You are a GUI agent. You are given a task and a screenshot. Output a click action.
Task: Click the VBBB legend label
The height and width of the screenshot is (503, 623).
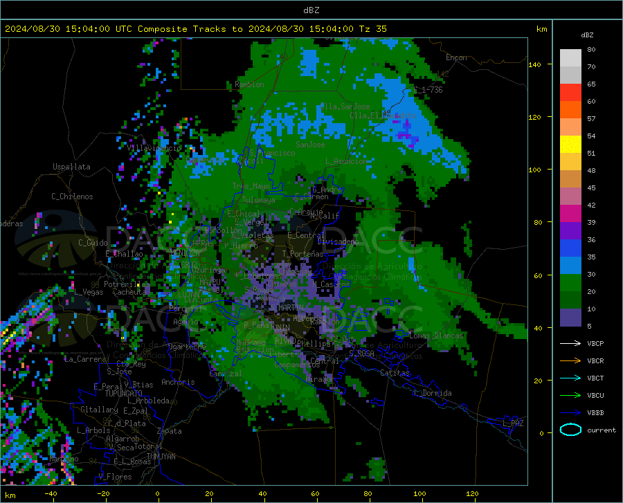click(595, 412)
